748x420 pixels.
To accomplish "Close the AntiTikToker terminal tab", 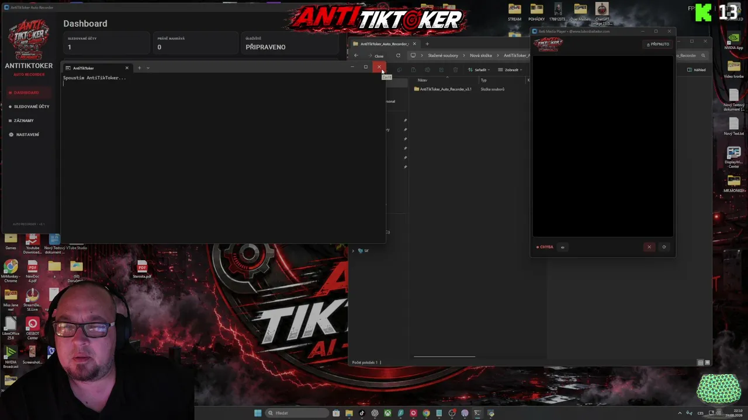I will 127,68.
